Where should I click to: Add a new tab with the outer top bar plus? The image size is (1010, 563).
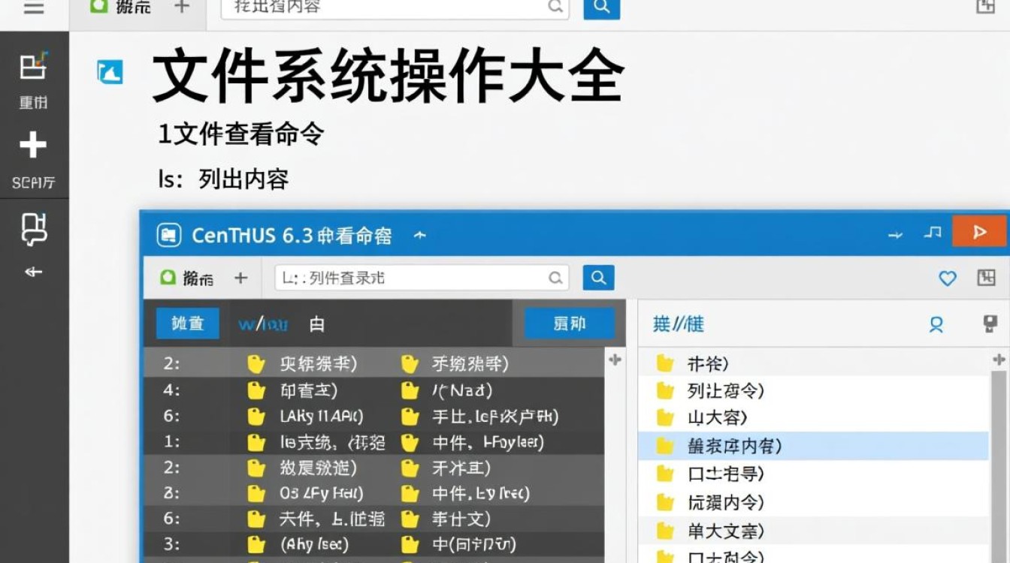click(x=182, y=7)
